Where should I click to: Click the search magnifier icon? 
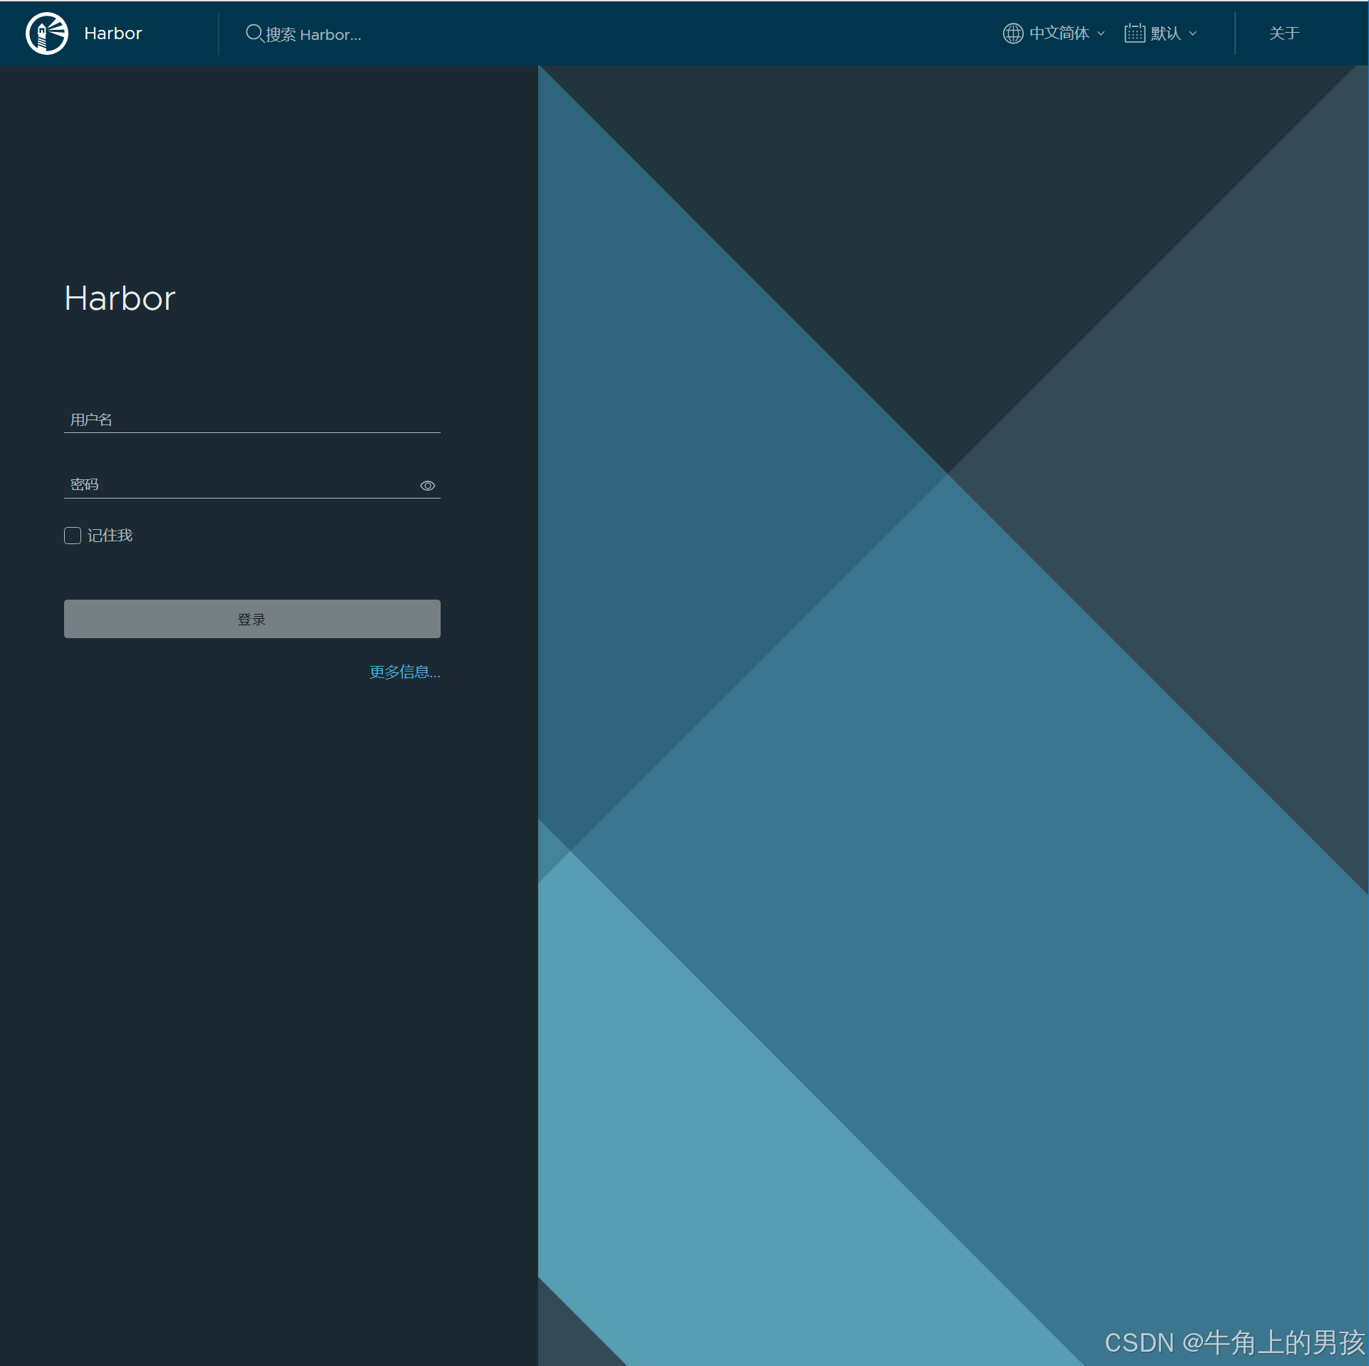click(x=254, y=33)
